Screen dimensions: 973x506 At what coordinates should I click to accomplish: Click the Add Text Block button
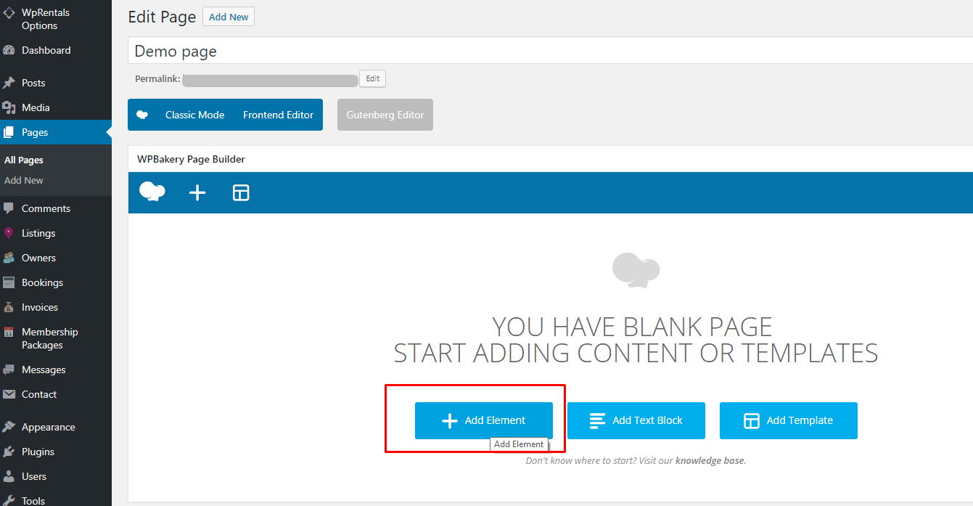click(636, 420)
